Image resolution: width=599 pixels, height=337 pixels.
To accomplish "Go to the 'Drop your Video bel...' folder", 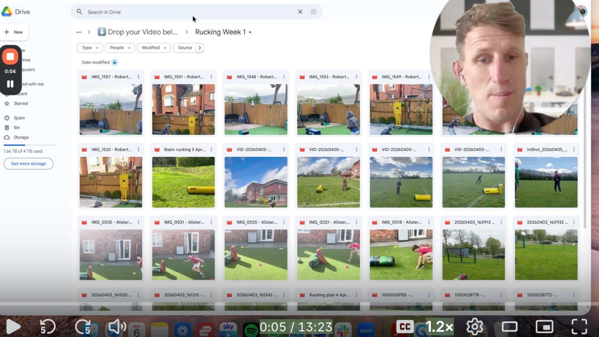I will (138, 32).
